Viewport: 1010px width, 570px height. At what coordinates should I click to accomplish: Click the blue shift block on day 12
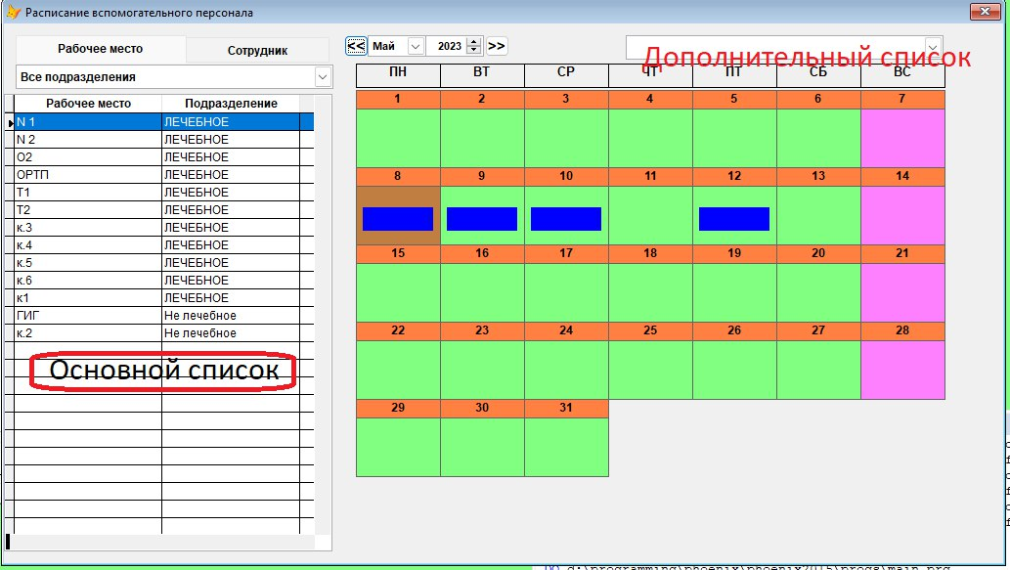pos(733,219)
